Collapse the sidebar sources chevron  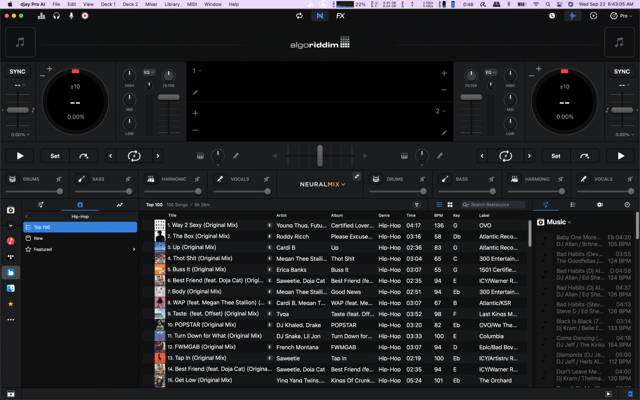coord(11,226)
